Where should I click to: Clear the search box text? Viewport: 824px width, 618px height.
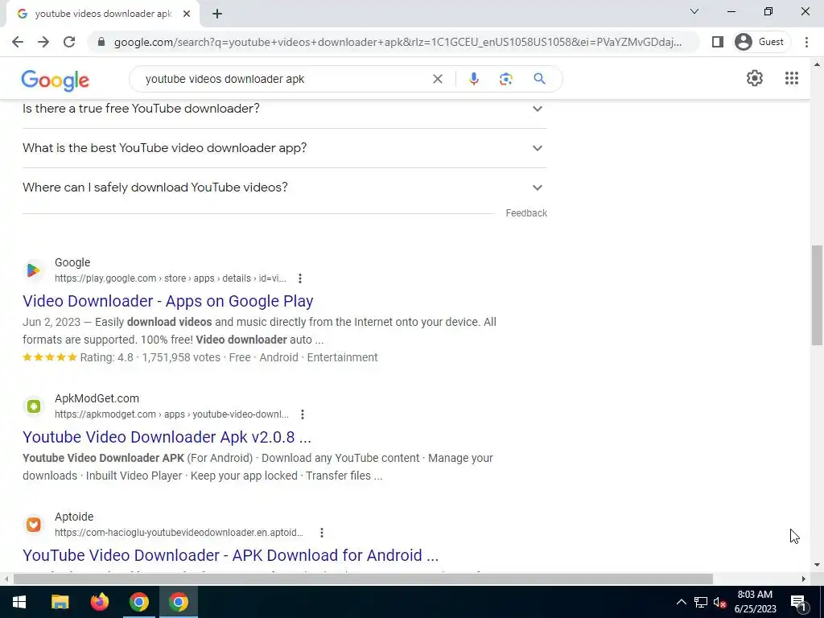[x=437, y=79]
